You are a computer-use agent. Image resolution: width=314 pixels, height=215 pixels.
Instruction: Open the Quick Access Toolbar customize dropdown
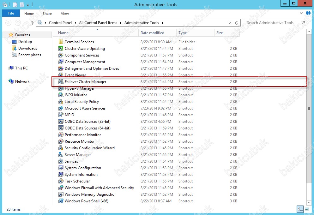coord(28,5)
